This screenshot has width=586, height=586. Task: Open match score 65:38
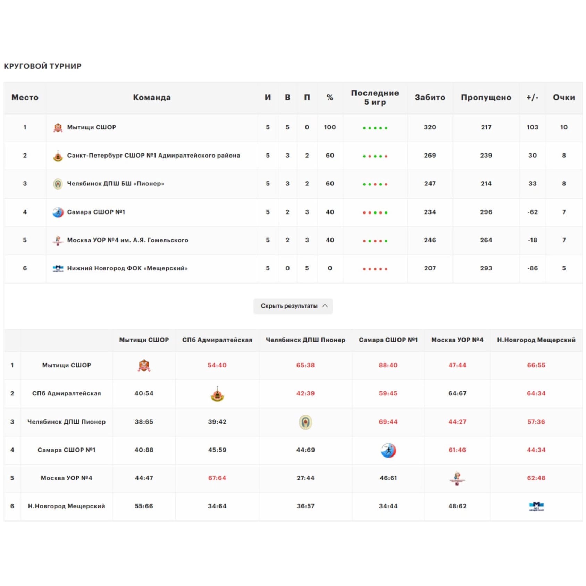click(305, 365)
